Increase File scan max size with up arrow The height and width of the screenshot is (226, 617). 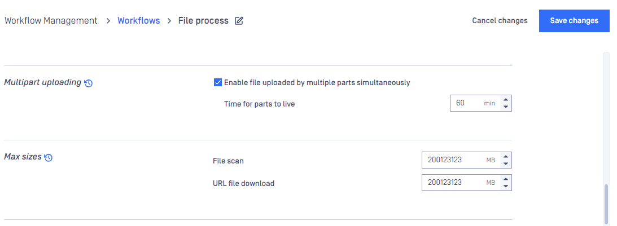(x=506, y=157)
